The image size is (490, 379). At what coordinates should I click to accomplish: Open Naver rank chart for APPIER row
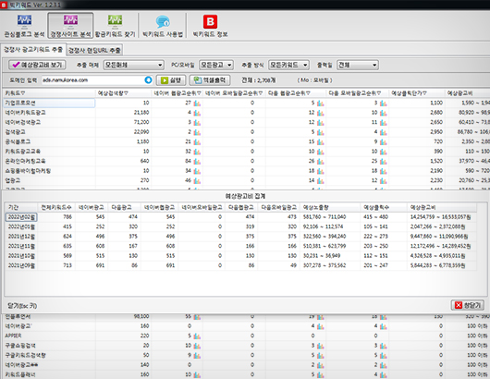point(197,336)
